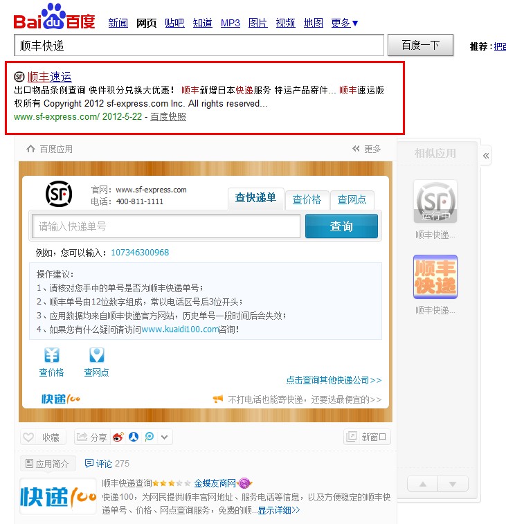Select the 查快递单 tab

point(256,199)
